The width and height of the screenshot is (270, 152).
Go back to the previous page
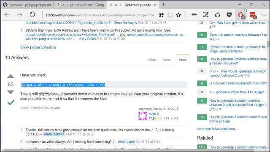tap(7, 15)
